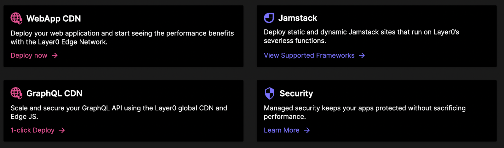This screenshot has width=504, height=148.
Task: Click the WebApp CDN description about Edge Network
Action: point(122,38)
